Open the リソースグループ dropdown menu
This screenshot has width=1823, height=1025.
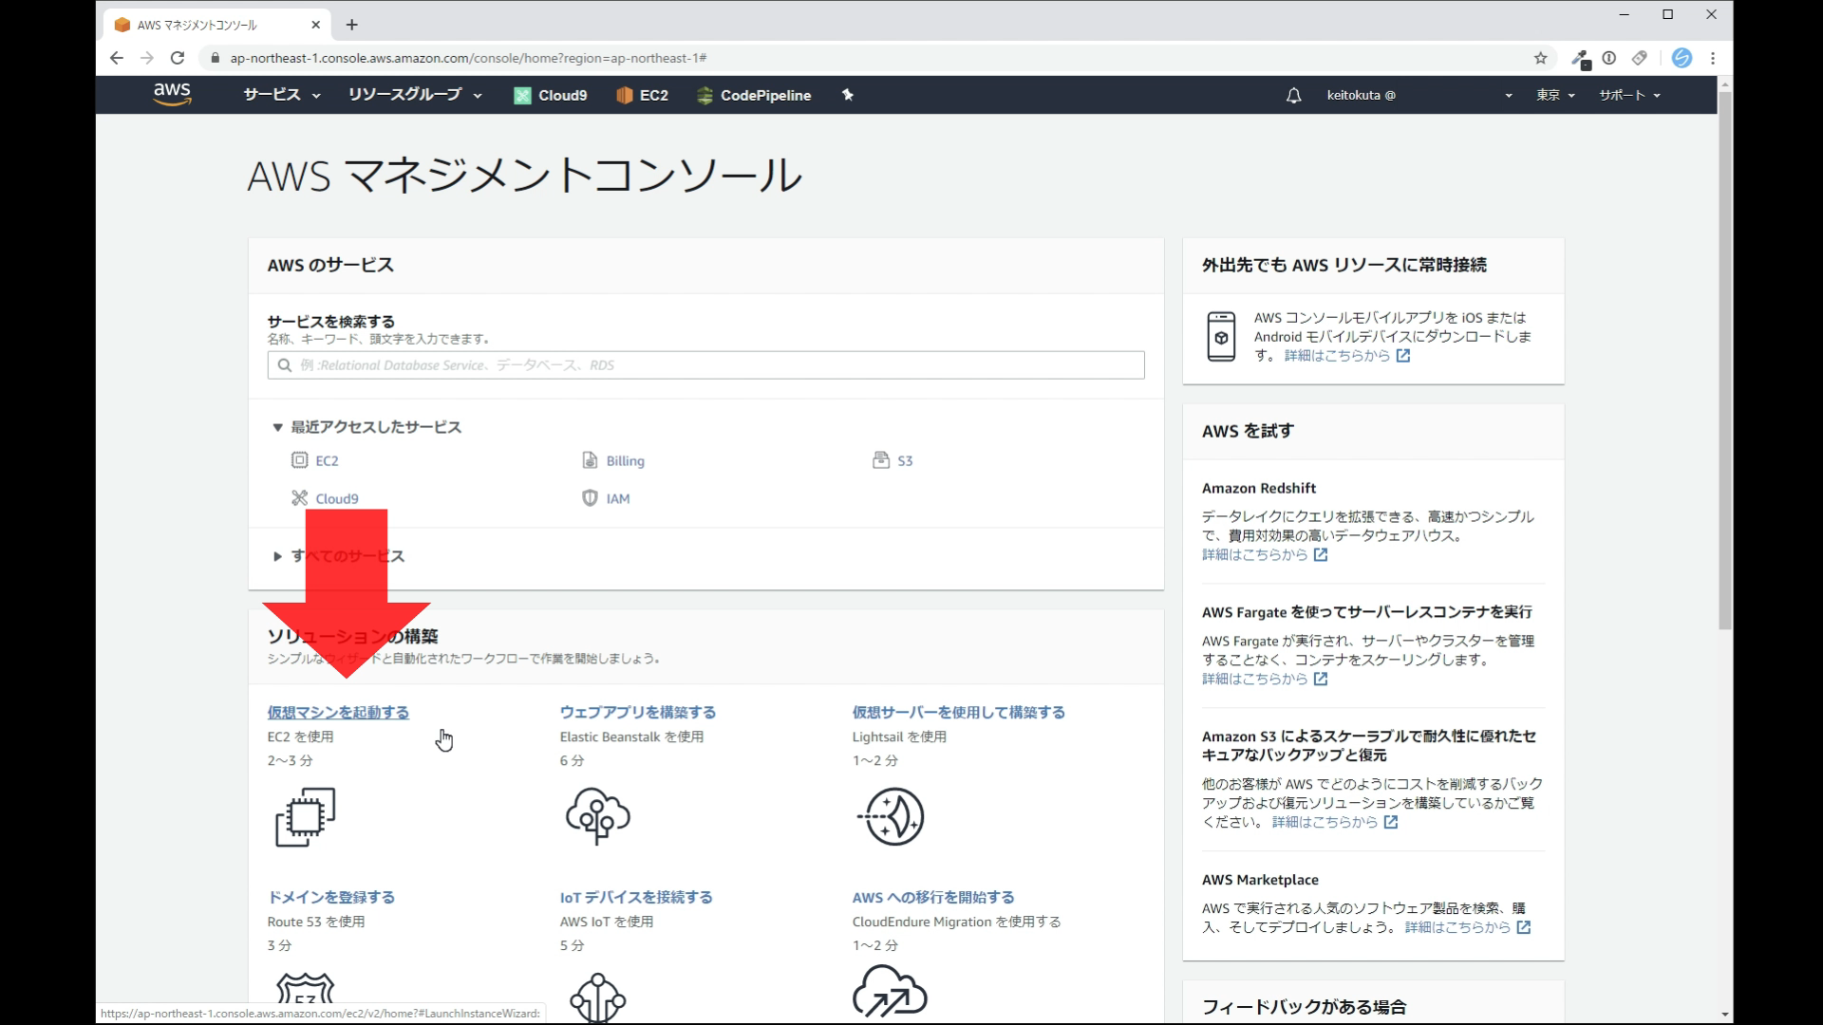(x=415, y=95)
